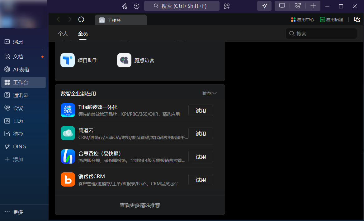Image resolution: width=364 pixels, height=221 pixels.
Task: Click the plus create icon in title bar
Action: click(313, 6)
